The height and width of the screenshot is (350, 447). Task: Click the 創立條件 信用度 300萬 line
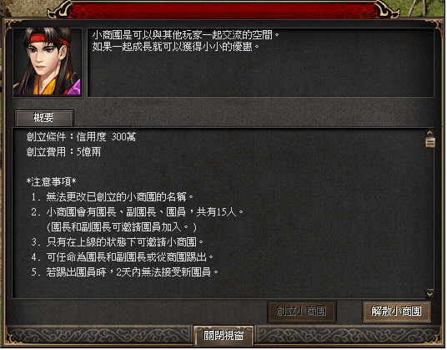pyautogui.click(x=82, y=137)
